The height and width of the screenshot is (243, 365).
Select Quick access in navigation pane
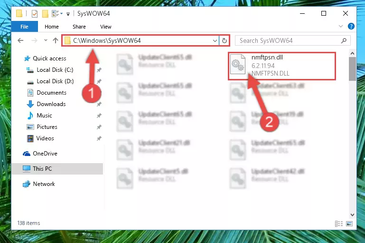49,58
